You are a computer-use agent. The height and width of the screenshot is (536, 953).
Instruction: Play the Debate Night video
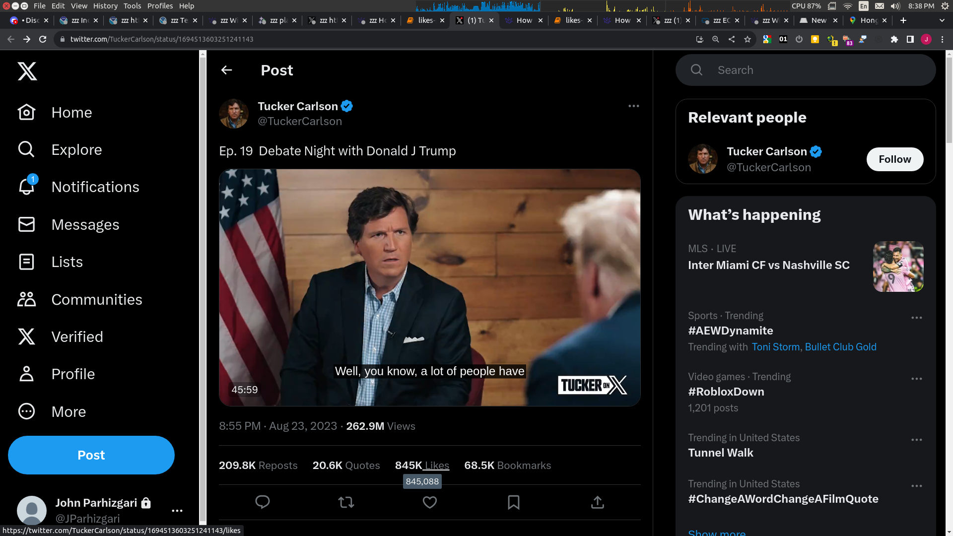pyautogui.click(x=430, y=287)
